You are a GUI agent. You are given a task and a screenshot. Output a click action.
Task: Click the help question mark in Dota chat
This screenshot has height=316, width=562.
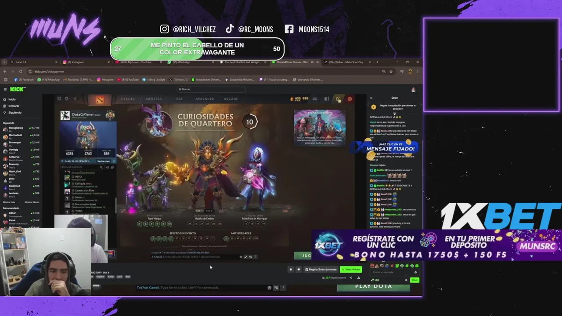pos(283,287)
